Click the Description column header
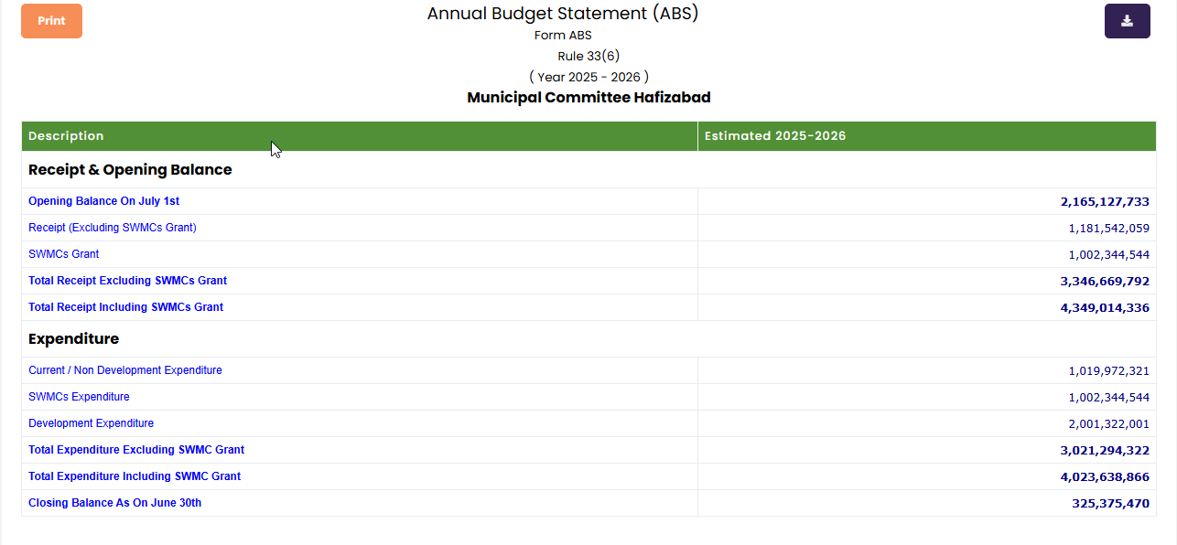 66,136
